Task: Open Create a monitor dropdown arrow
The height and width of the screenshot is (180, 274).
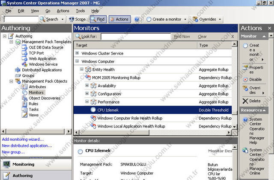Action: (185, 19)
